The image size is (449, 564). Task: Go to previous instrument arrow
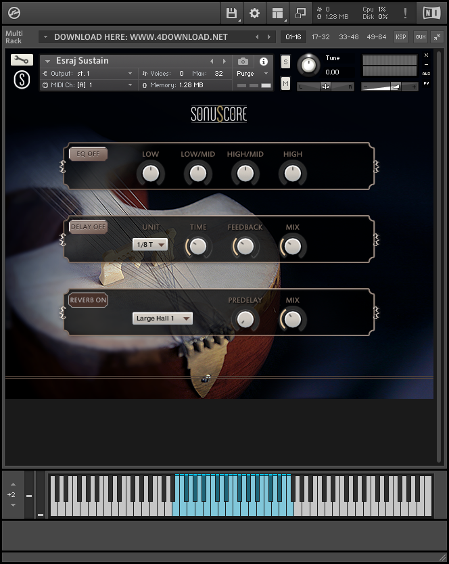pyautogui.click(x=212, y=61)
